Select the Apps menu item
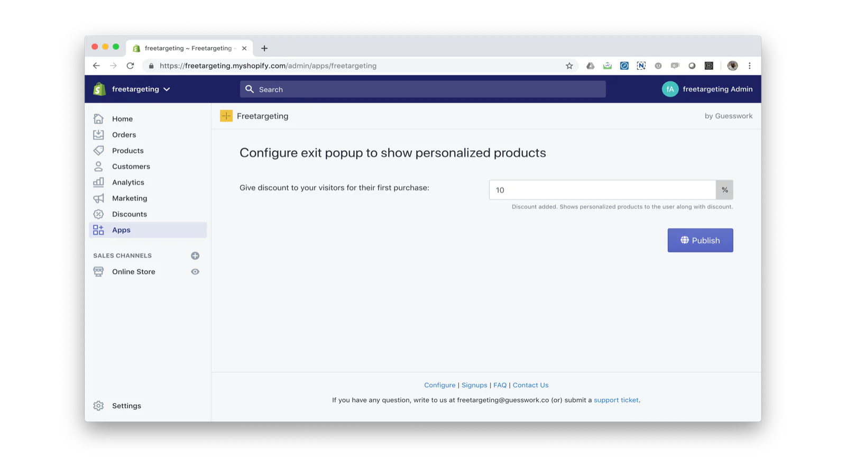This screenshot has height=476, width=846. (x=148, y=230)
